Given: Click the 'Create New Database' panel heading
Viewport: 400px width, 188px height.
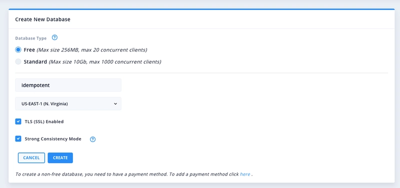Looking at the screenshot, I should click(x=42, y=19).
